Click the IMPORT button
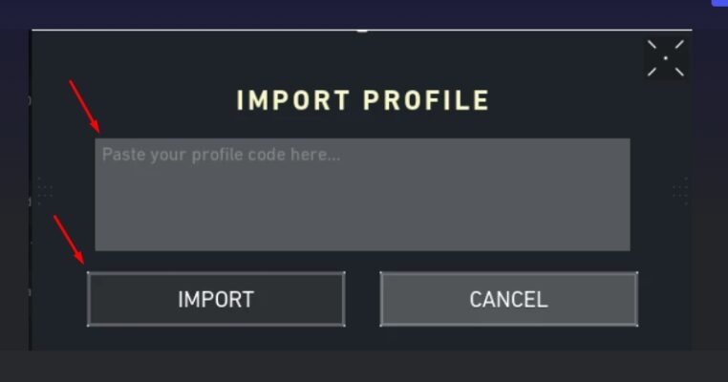 (216, 299)
